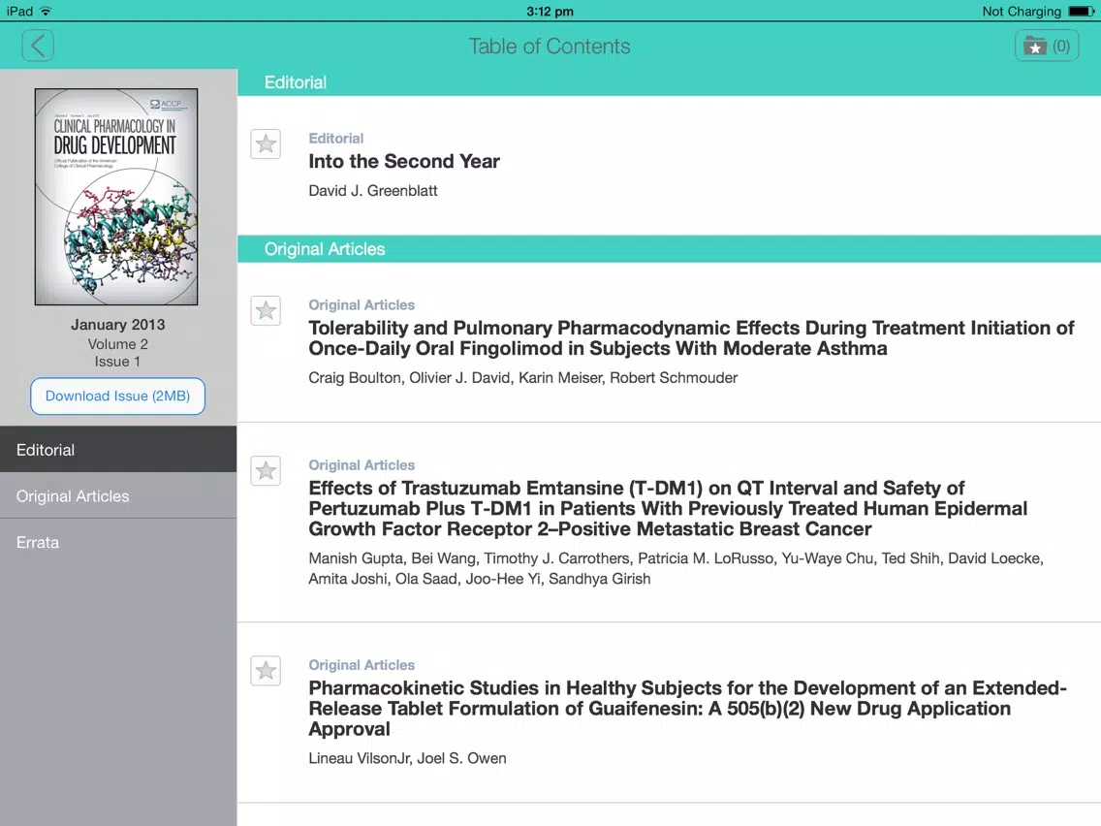The image size is (1101, 826).
Task: Tap the battery icon in status bar
Action: point(1082,12)
